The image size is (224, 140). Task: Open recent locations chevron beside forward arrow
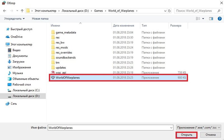point(17,11)
